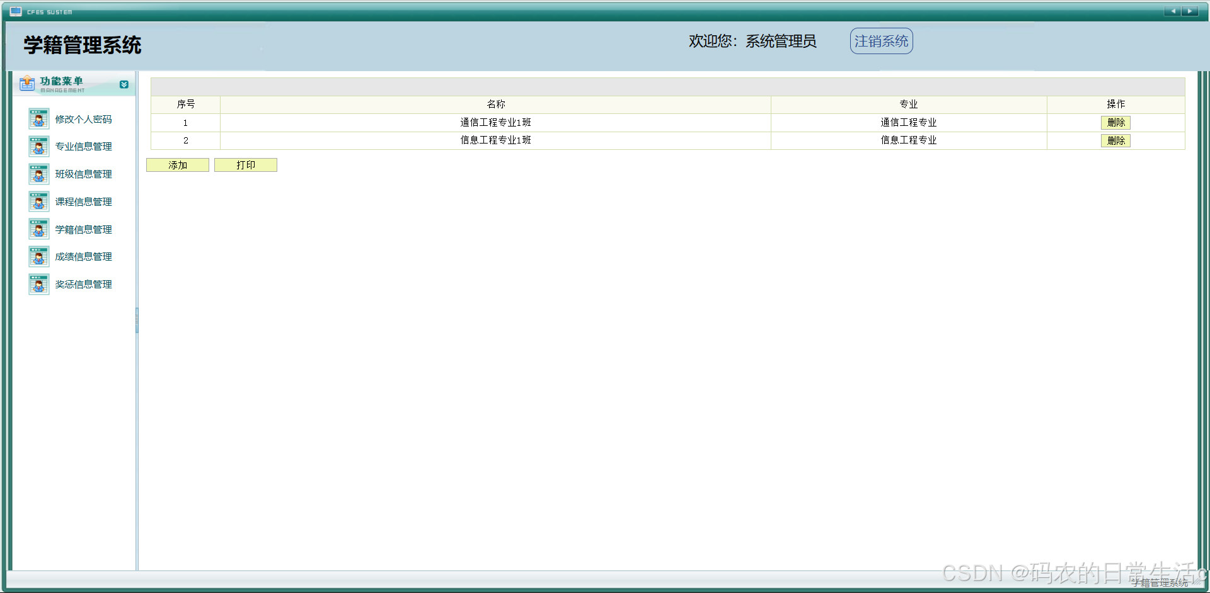Click the 班级信息管理 icon
1210x593 pixels.
pos(38,174)
